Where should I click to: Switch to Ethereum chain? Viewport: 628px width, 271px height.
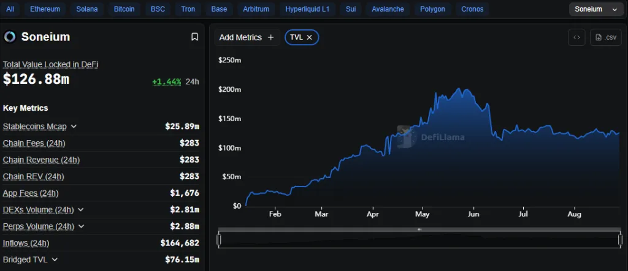(45, 9)
